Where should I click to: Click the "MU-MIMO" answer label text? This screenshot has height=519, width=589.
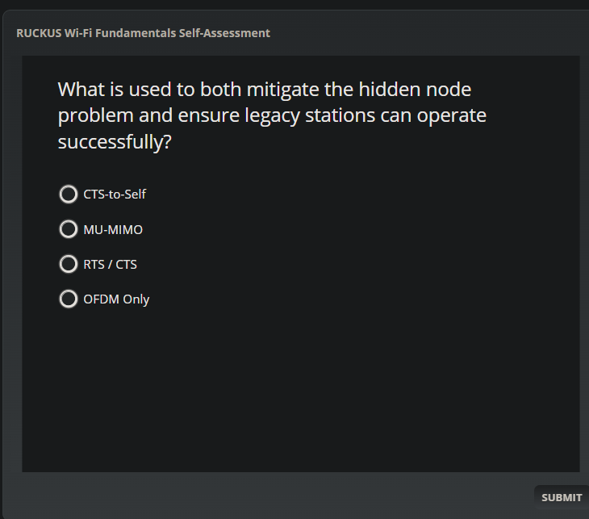coord(113,229)
